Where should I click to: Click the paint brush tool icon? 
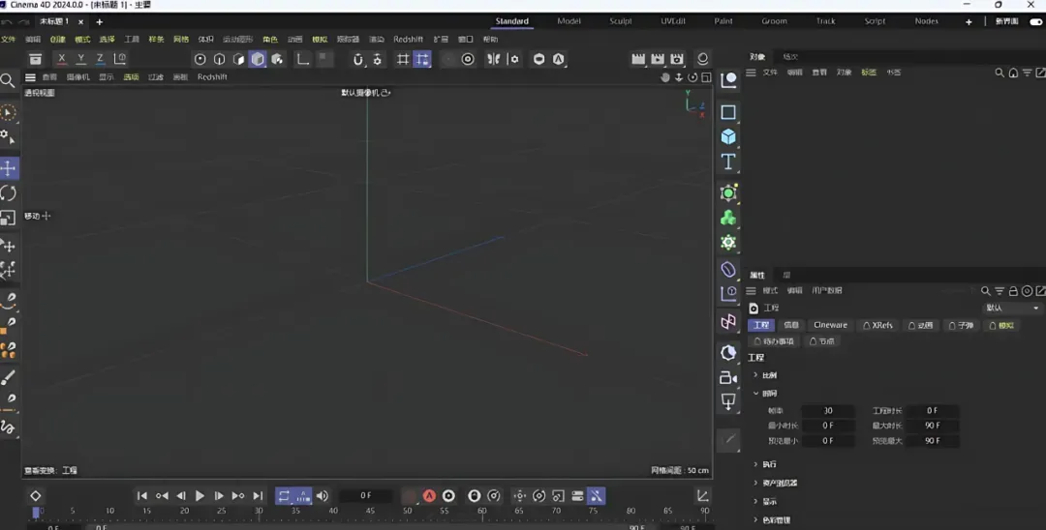point(8,377)
